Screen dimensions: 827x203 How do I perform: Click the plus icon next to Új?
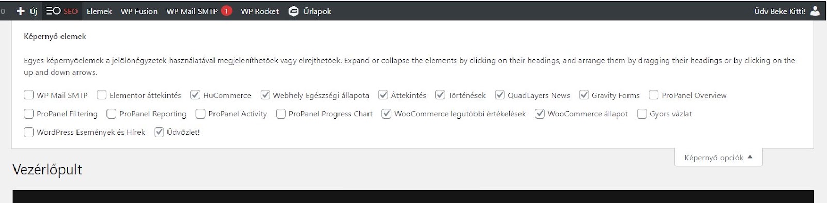click(20, 11)
